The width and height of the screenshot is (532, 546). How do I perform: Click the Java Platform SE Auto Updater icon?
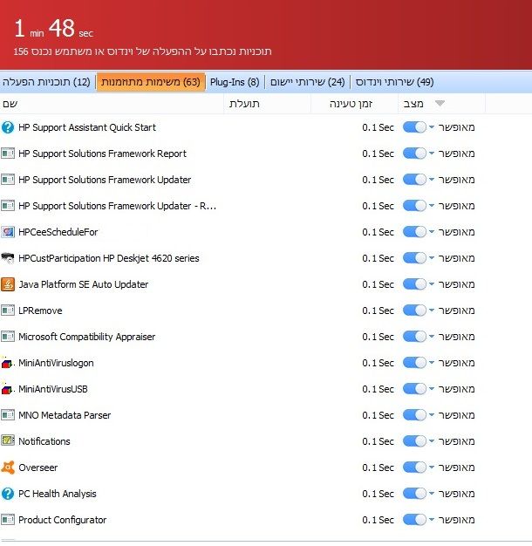pyautogui.click(x=8, y=284)
